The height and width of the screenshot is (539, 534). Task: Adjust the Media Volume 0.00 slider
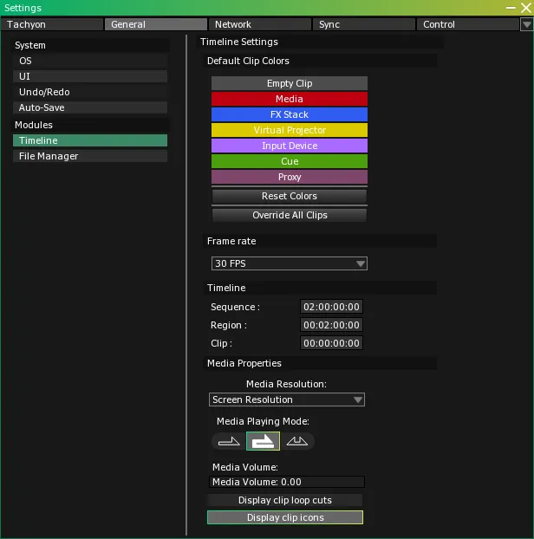click(287, 482)
